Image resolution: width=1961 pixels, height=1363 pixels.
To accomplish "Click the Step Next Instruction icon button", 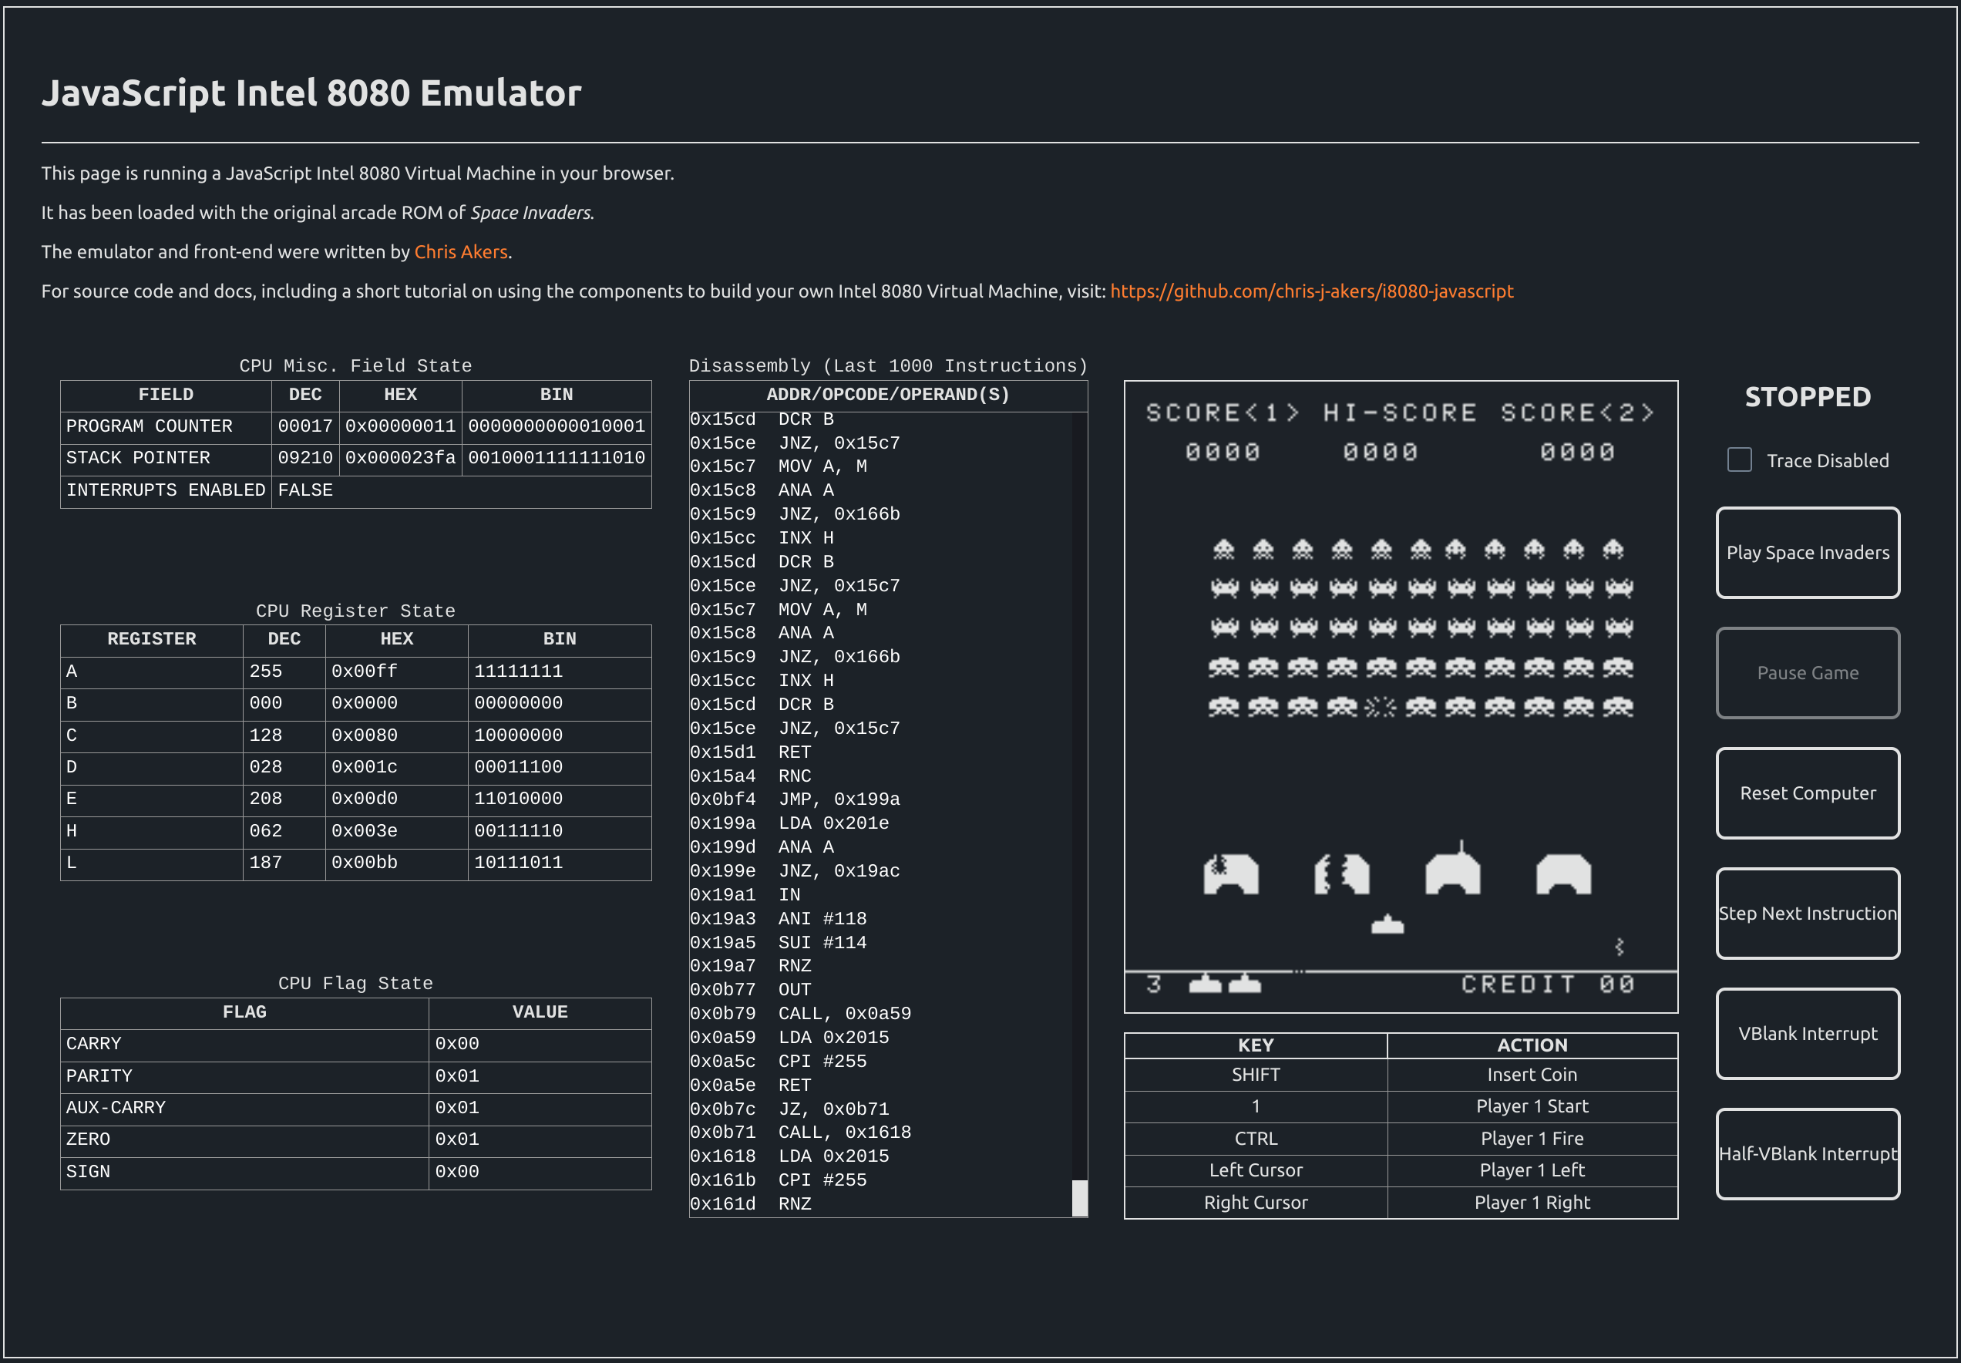I will tap(1809, 914).
